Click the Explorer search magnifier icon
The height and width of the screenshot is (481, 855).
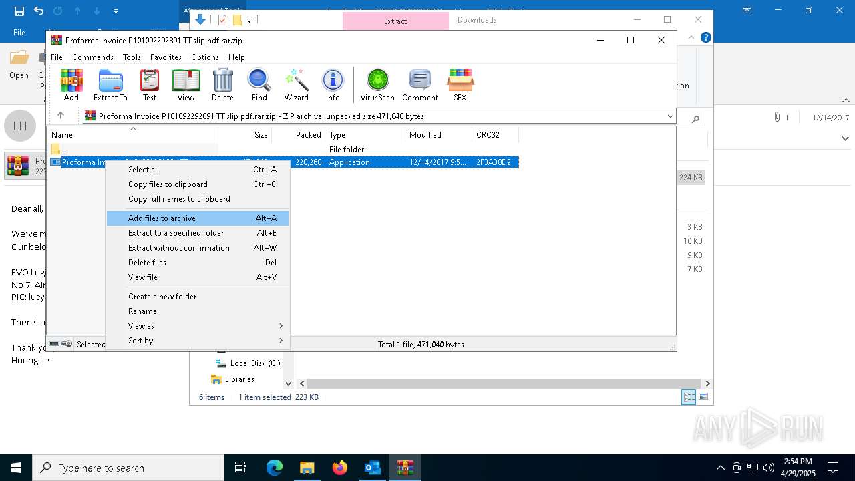(x=695, y=119)
